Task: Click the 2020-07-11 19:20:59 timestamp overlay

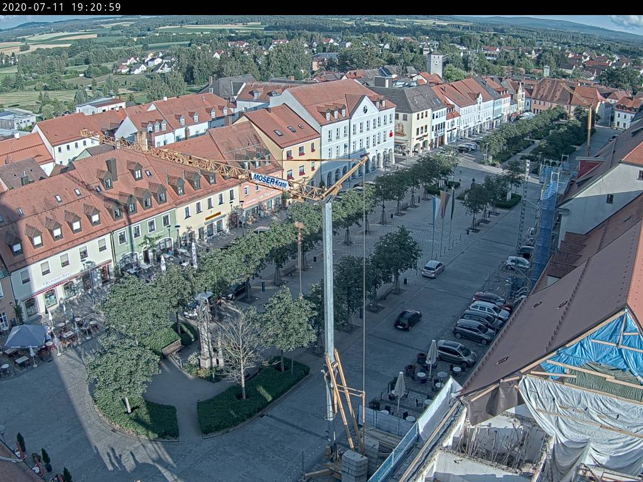Action: [x=62, y=7]
